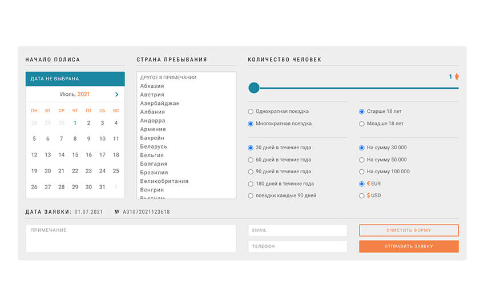Image resolution: width=484 pixels, height=306 pixels.
Task: Choose Беларусь from country list
Action: pyautogui.click(x=153, y=146)
